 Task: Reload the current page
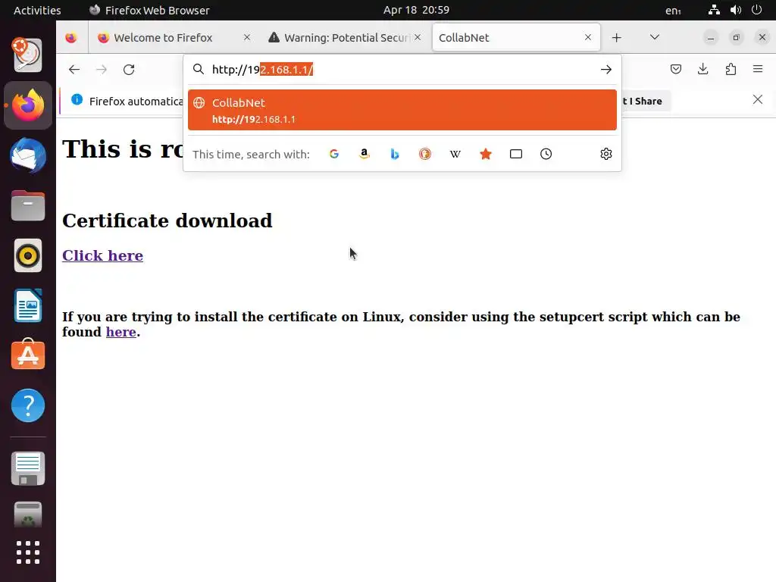(x=129, y=69)
